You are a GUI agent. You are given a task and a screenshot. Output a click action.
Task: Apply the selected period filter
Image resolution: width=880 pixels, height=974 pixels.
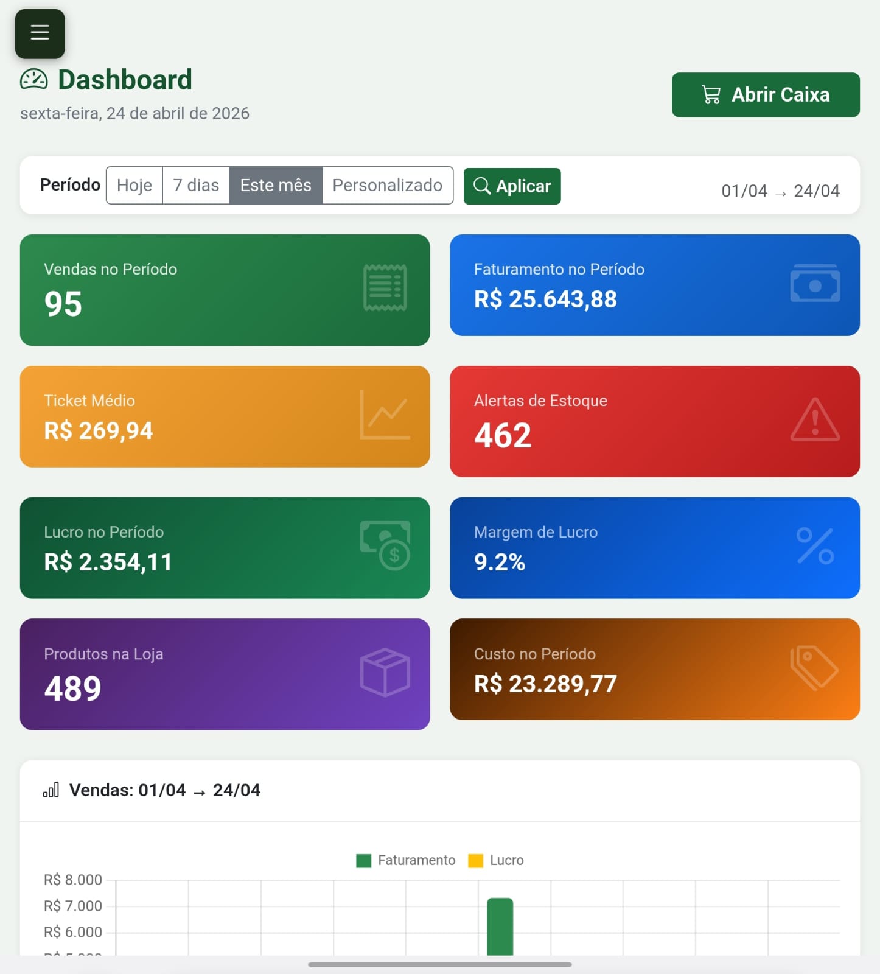point(512,186)
